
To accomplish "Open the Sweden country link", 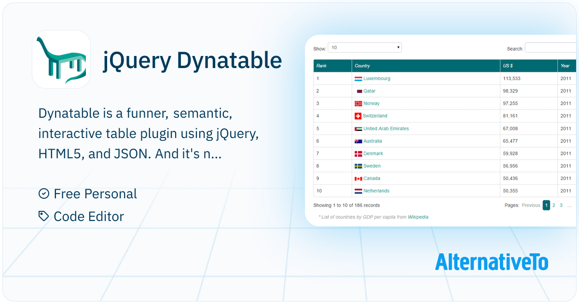I will pos(372,166).
